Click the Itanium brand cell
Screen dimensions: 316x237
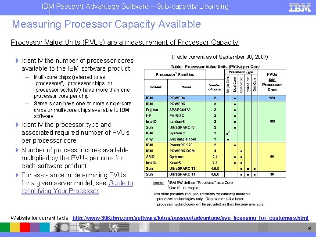coord(186,122)
